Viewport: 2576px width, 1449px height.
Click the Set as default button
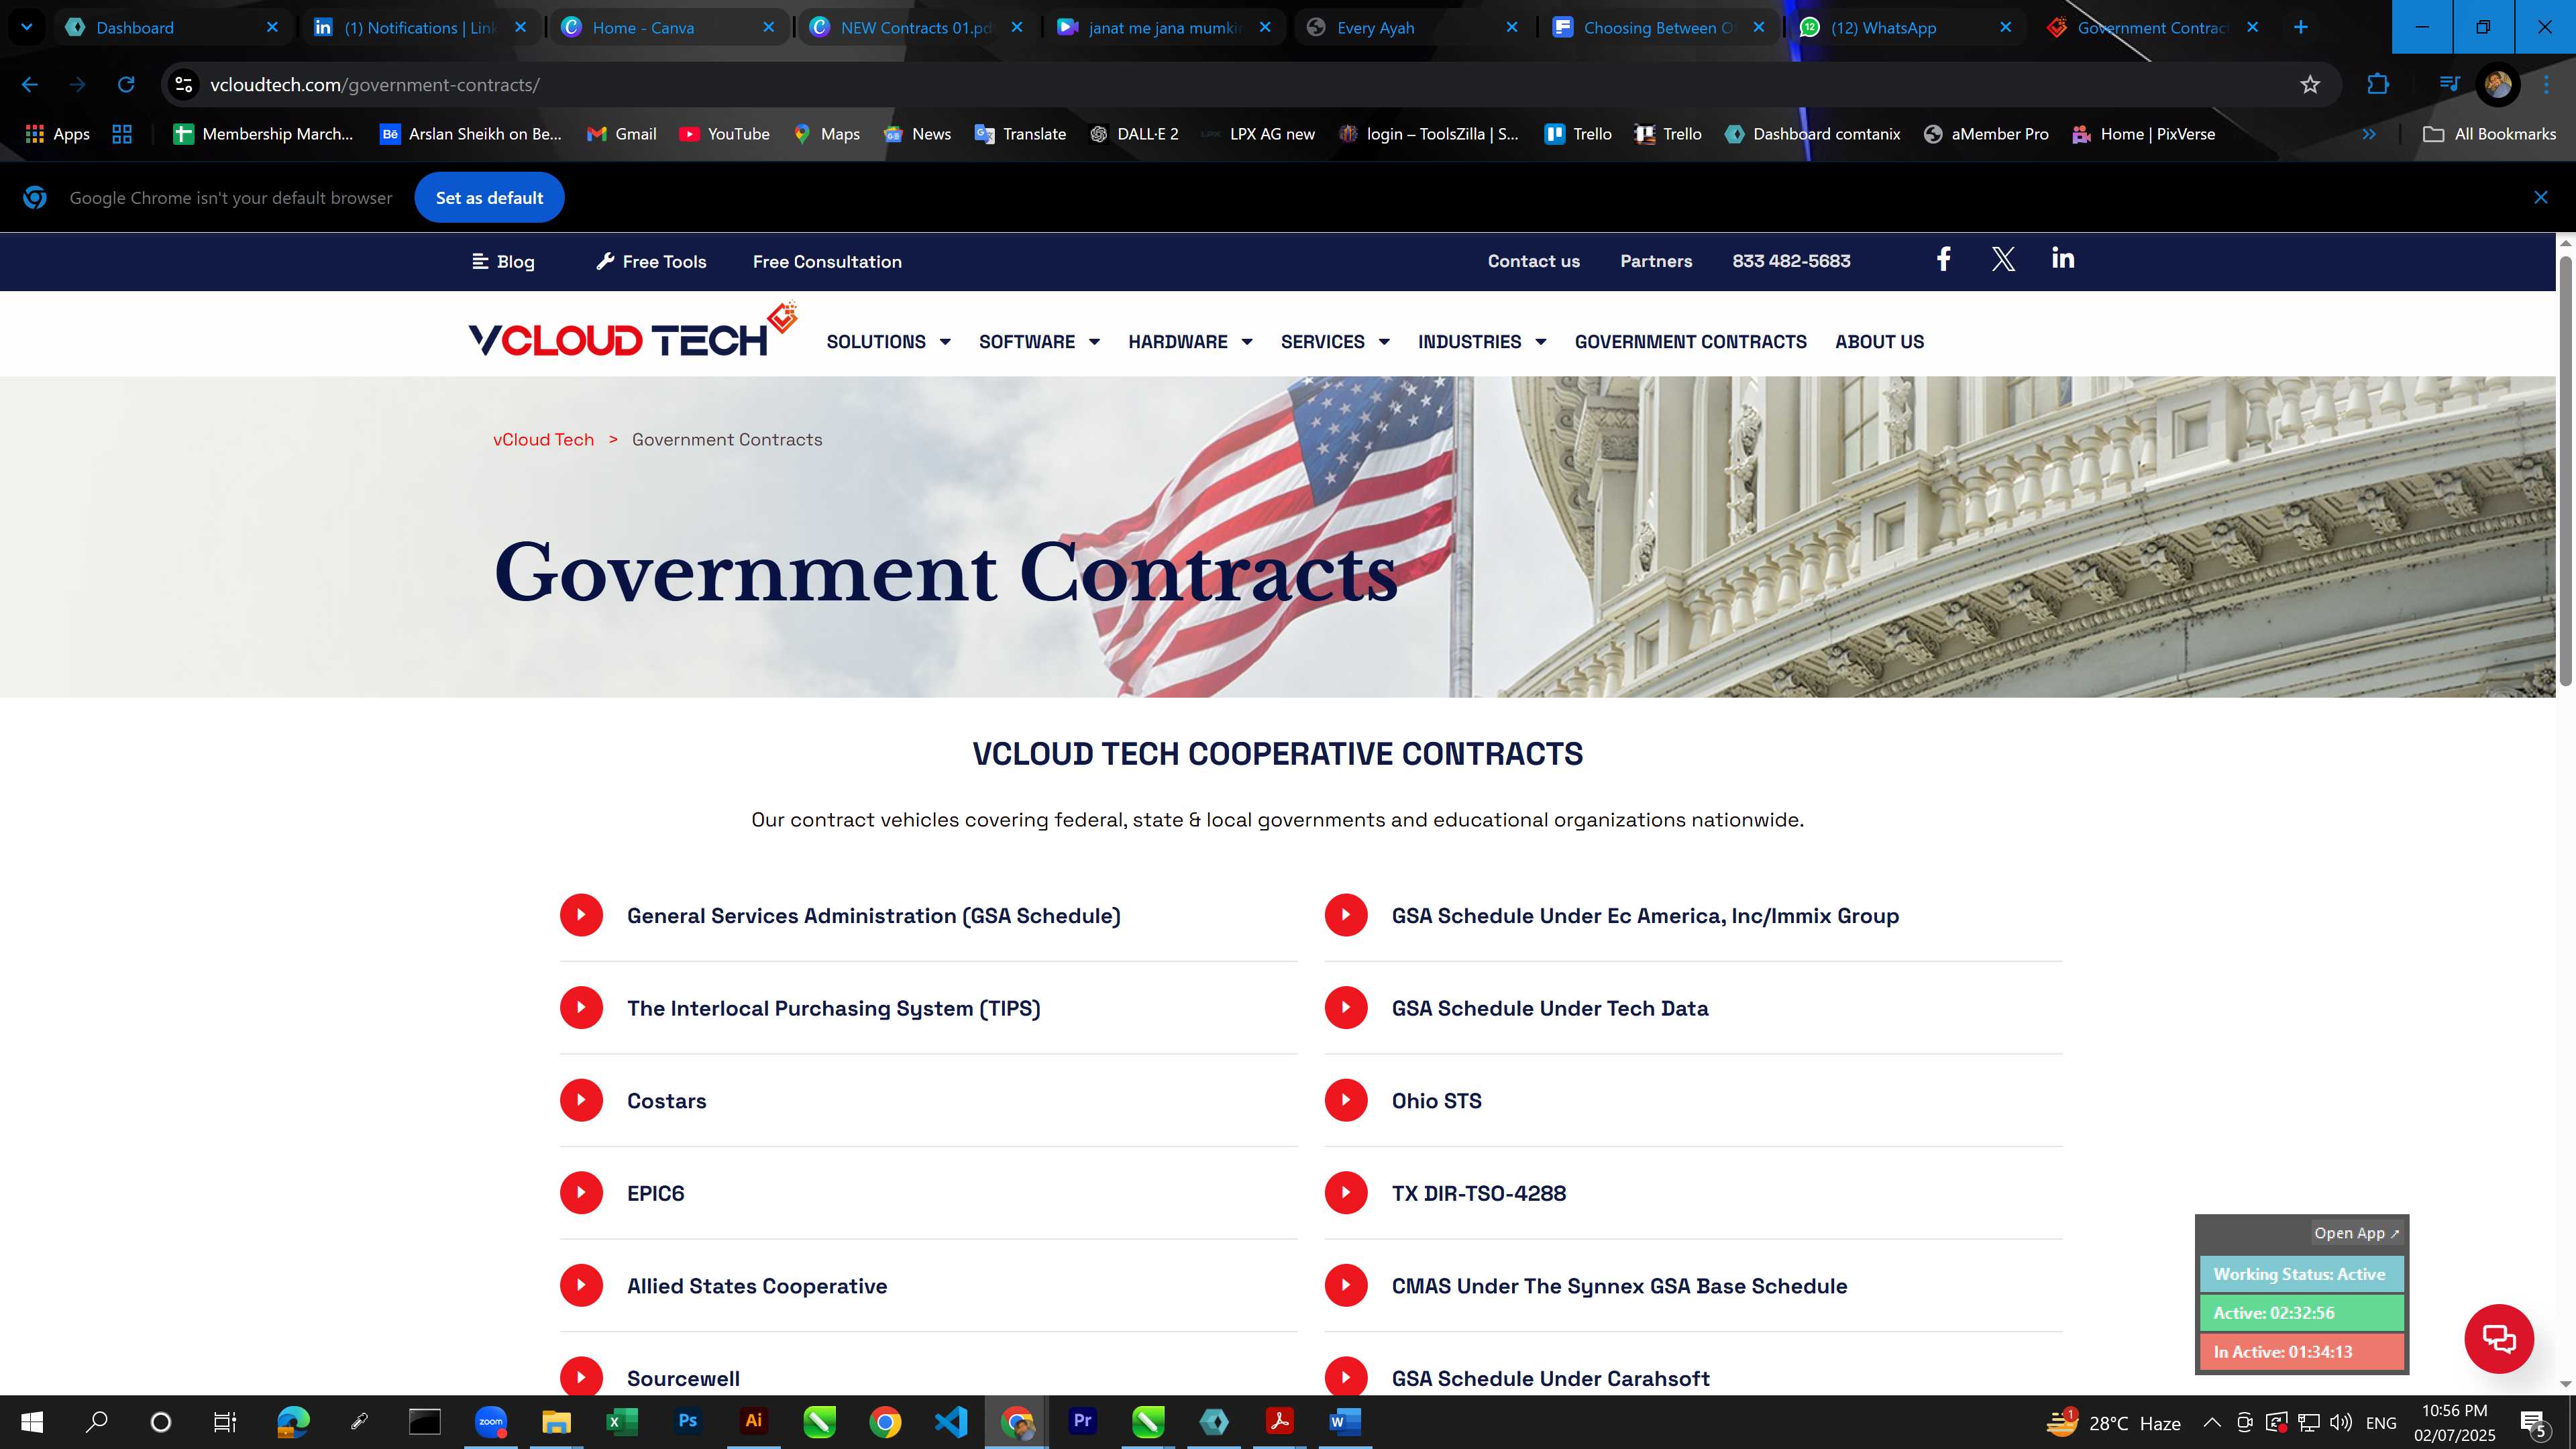pyautogui.click(x=489, y=198)
